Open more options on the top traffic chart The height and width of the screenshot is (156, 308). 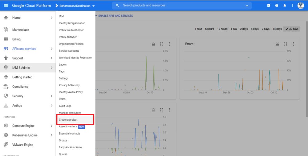169,44
